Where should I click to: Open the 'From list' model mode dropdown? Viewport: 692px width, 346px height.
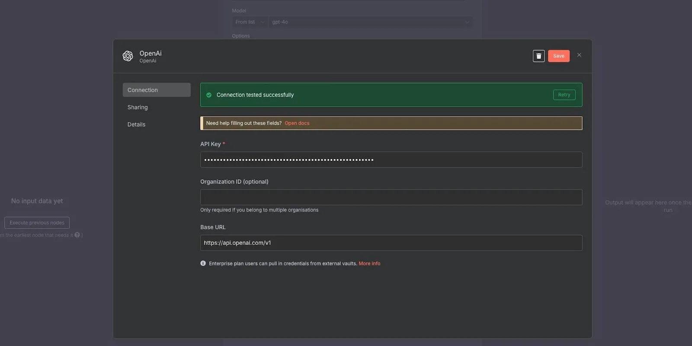(x=250, y=22)
